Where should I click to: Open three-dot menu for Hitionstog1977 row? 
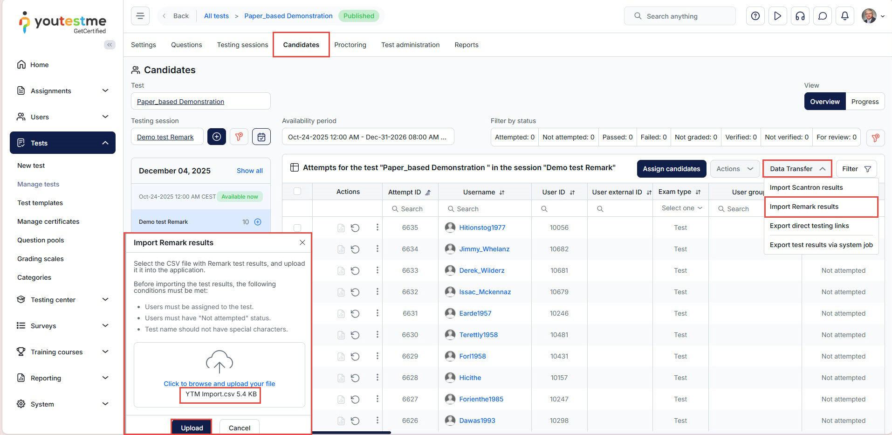click(x=377, y=227)
